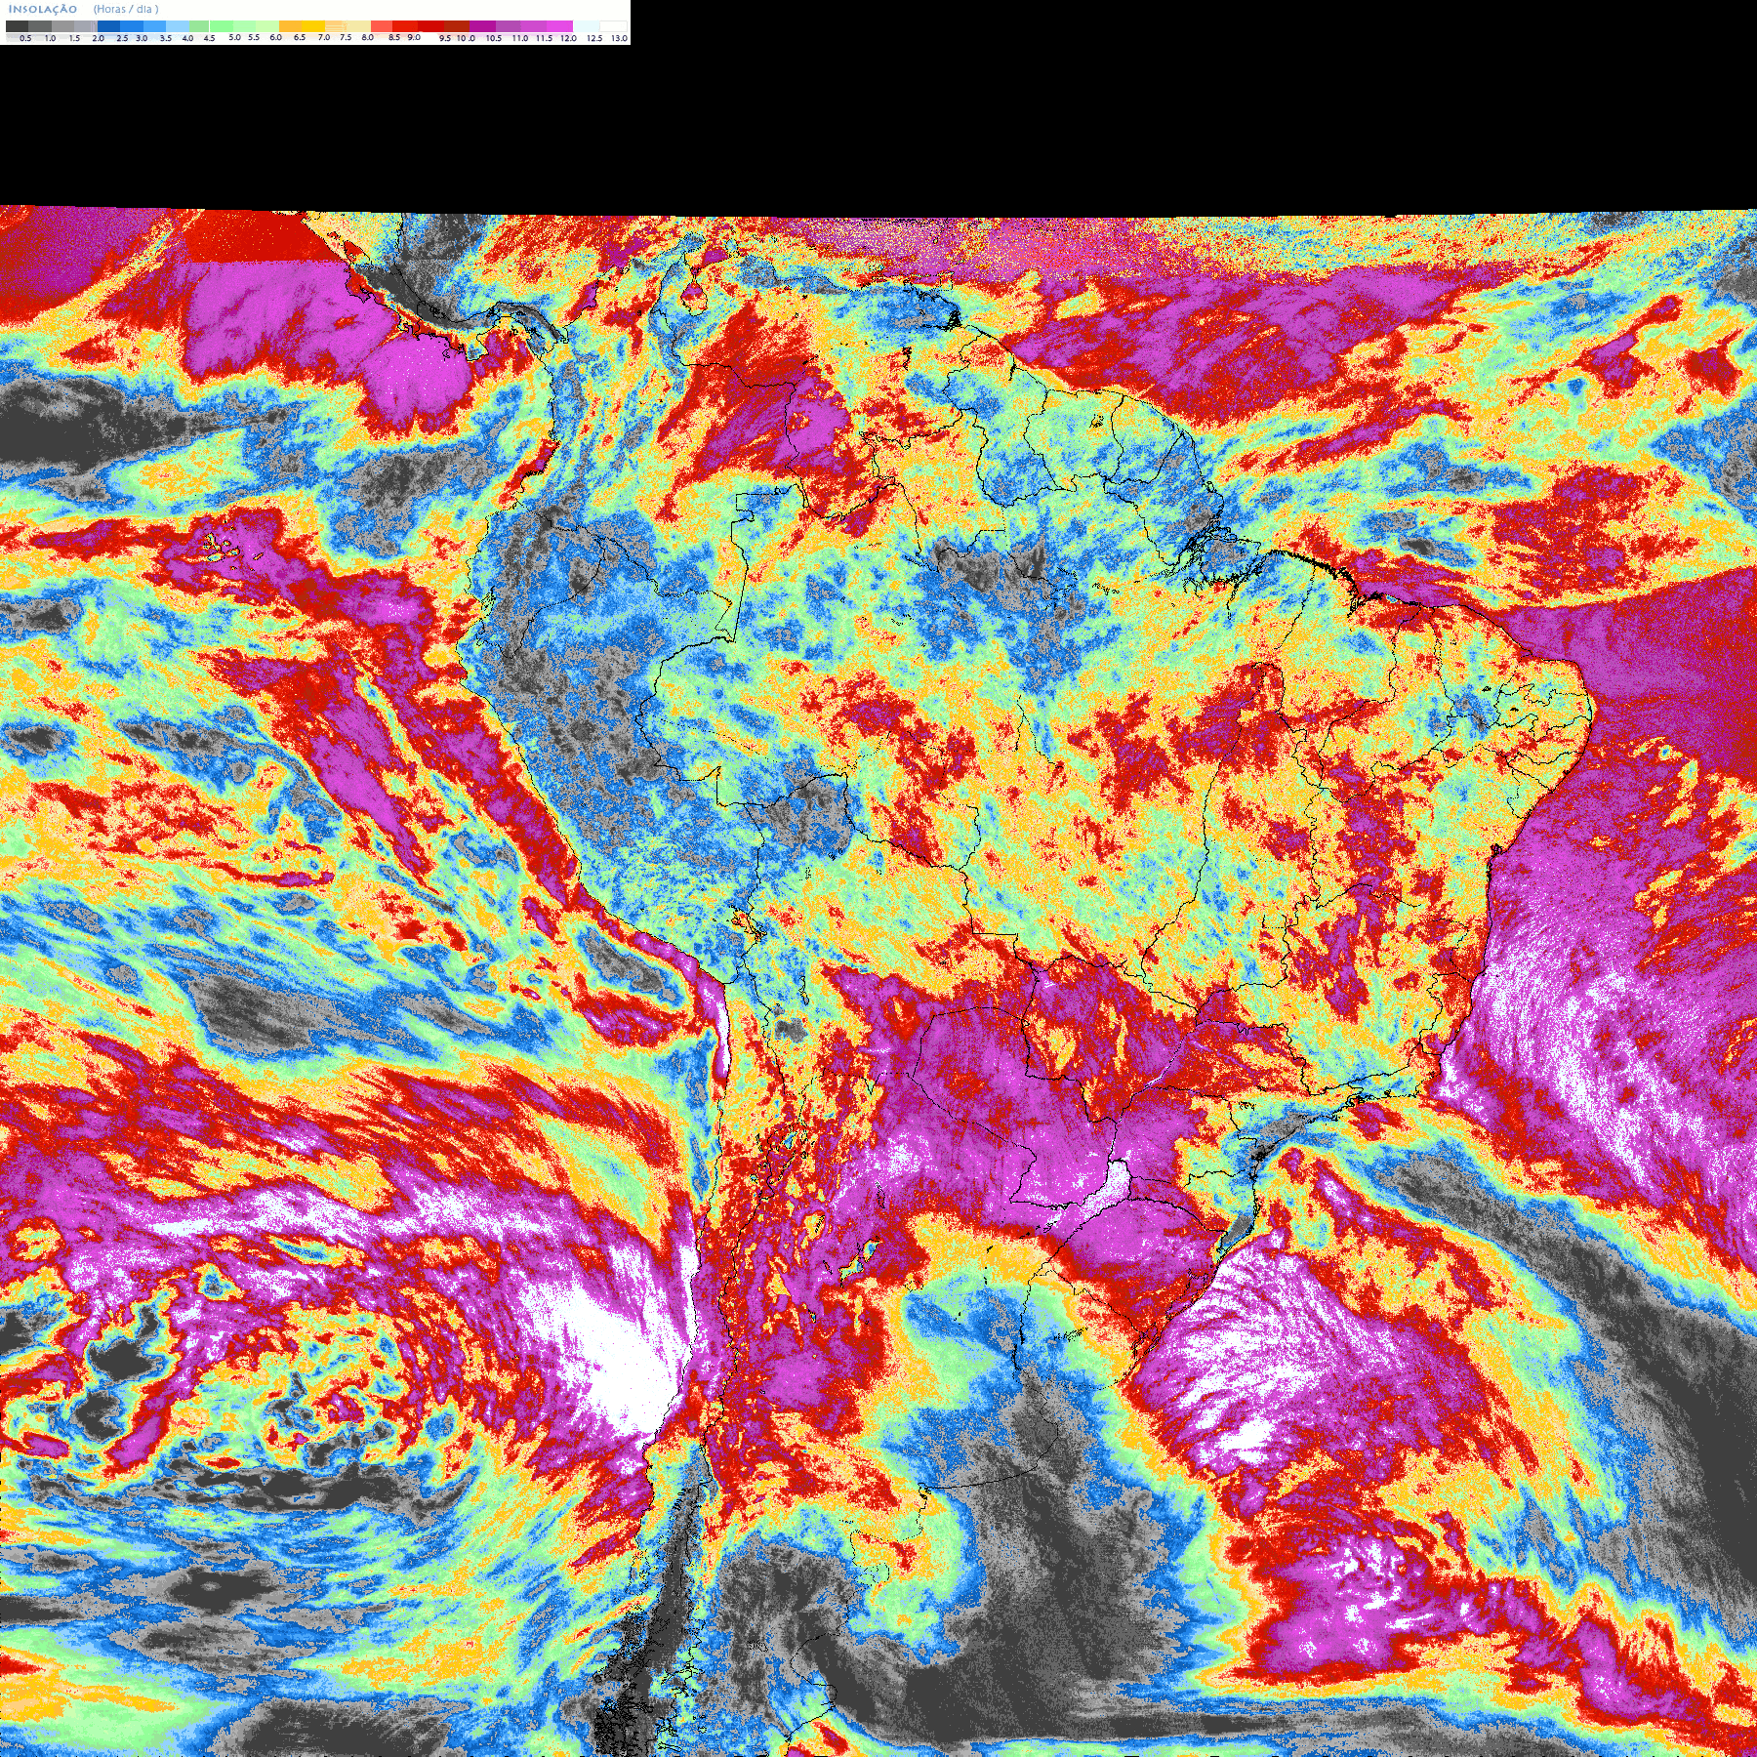Click the 6.0 legend value
Screen dimensions: 1757x1757
276,37
